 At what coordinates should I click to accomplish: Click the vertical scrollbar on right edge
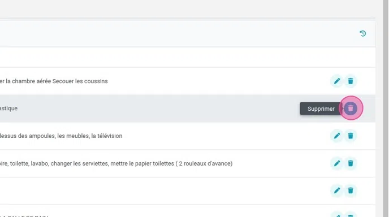coord(386,108)
